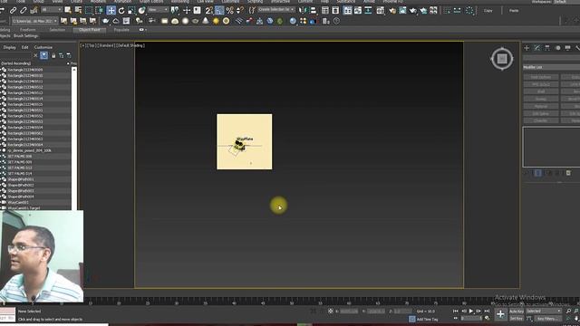Viewport: 580px width, 326px height.
Task: Open the Create Selection Set dropdown
Action: (x=276, y=10)
